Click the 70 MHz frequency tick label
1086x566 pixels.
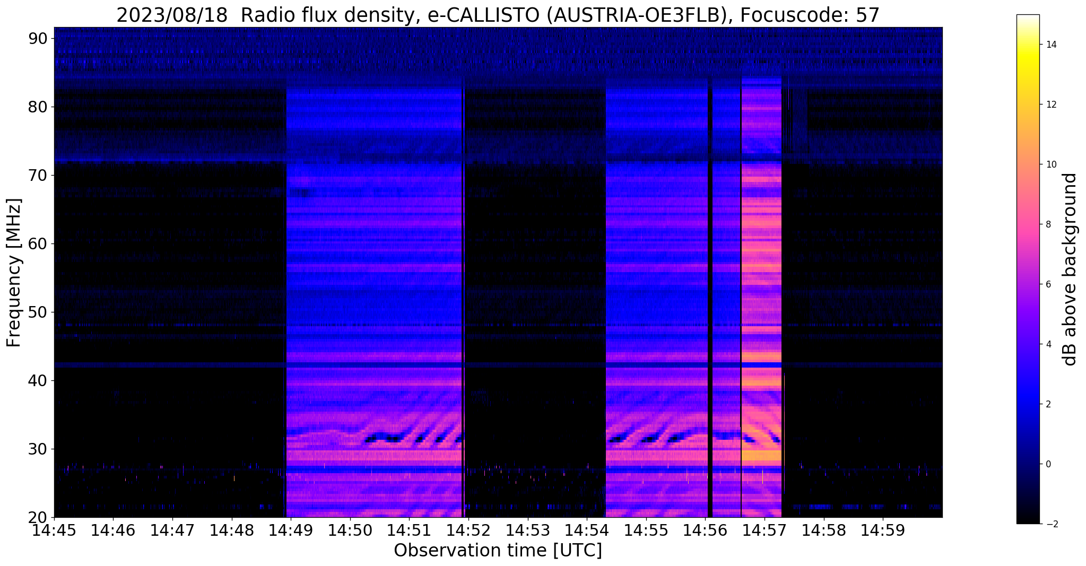(x=39, y=176)
